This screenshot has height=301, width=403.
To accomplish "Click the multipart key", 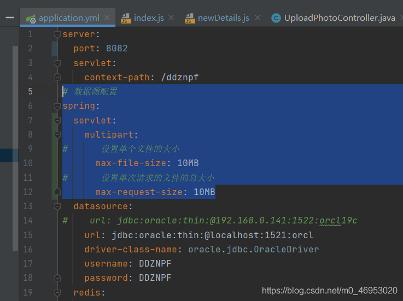I will click(109, 134).
